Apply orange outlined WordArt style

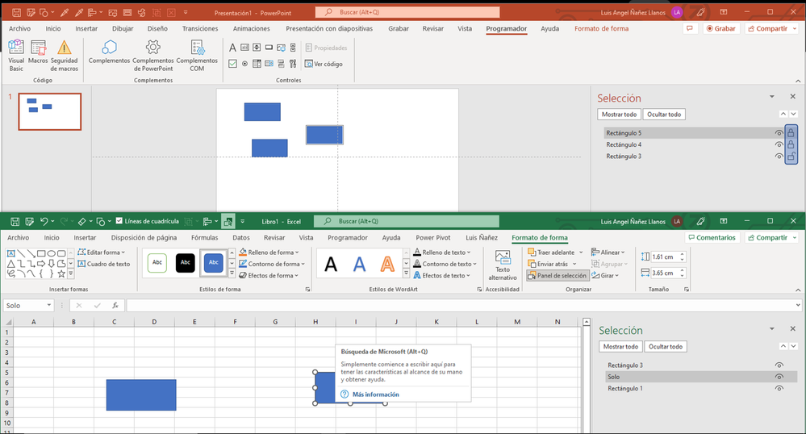click(387, 265)
